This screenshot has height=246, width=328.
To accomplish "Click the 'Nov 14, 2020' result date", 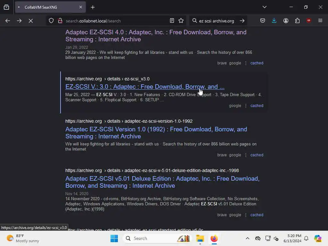I will [77, 194].
